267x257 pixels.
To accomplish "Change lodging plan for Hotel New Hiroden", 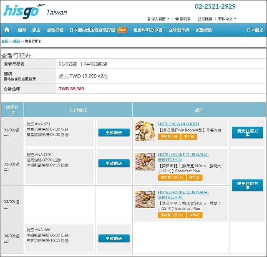I will (247, 133).
